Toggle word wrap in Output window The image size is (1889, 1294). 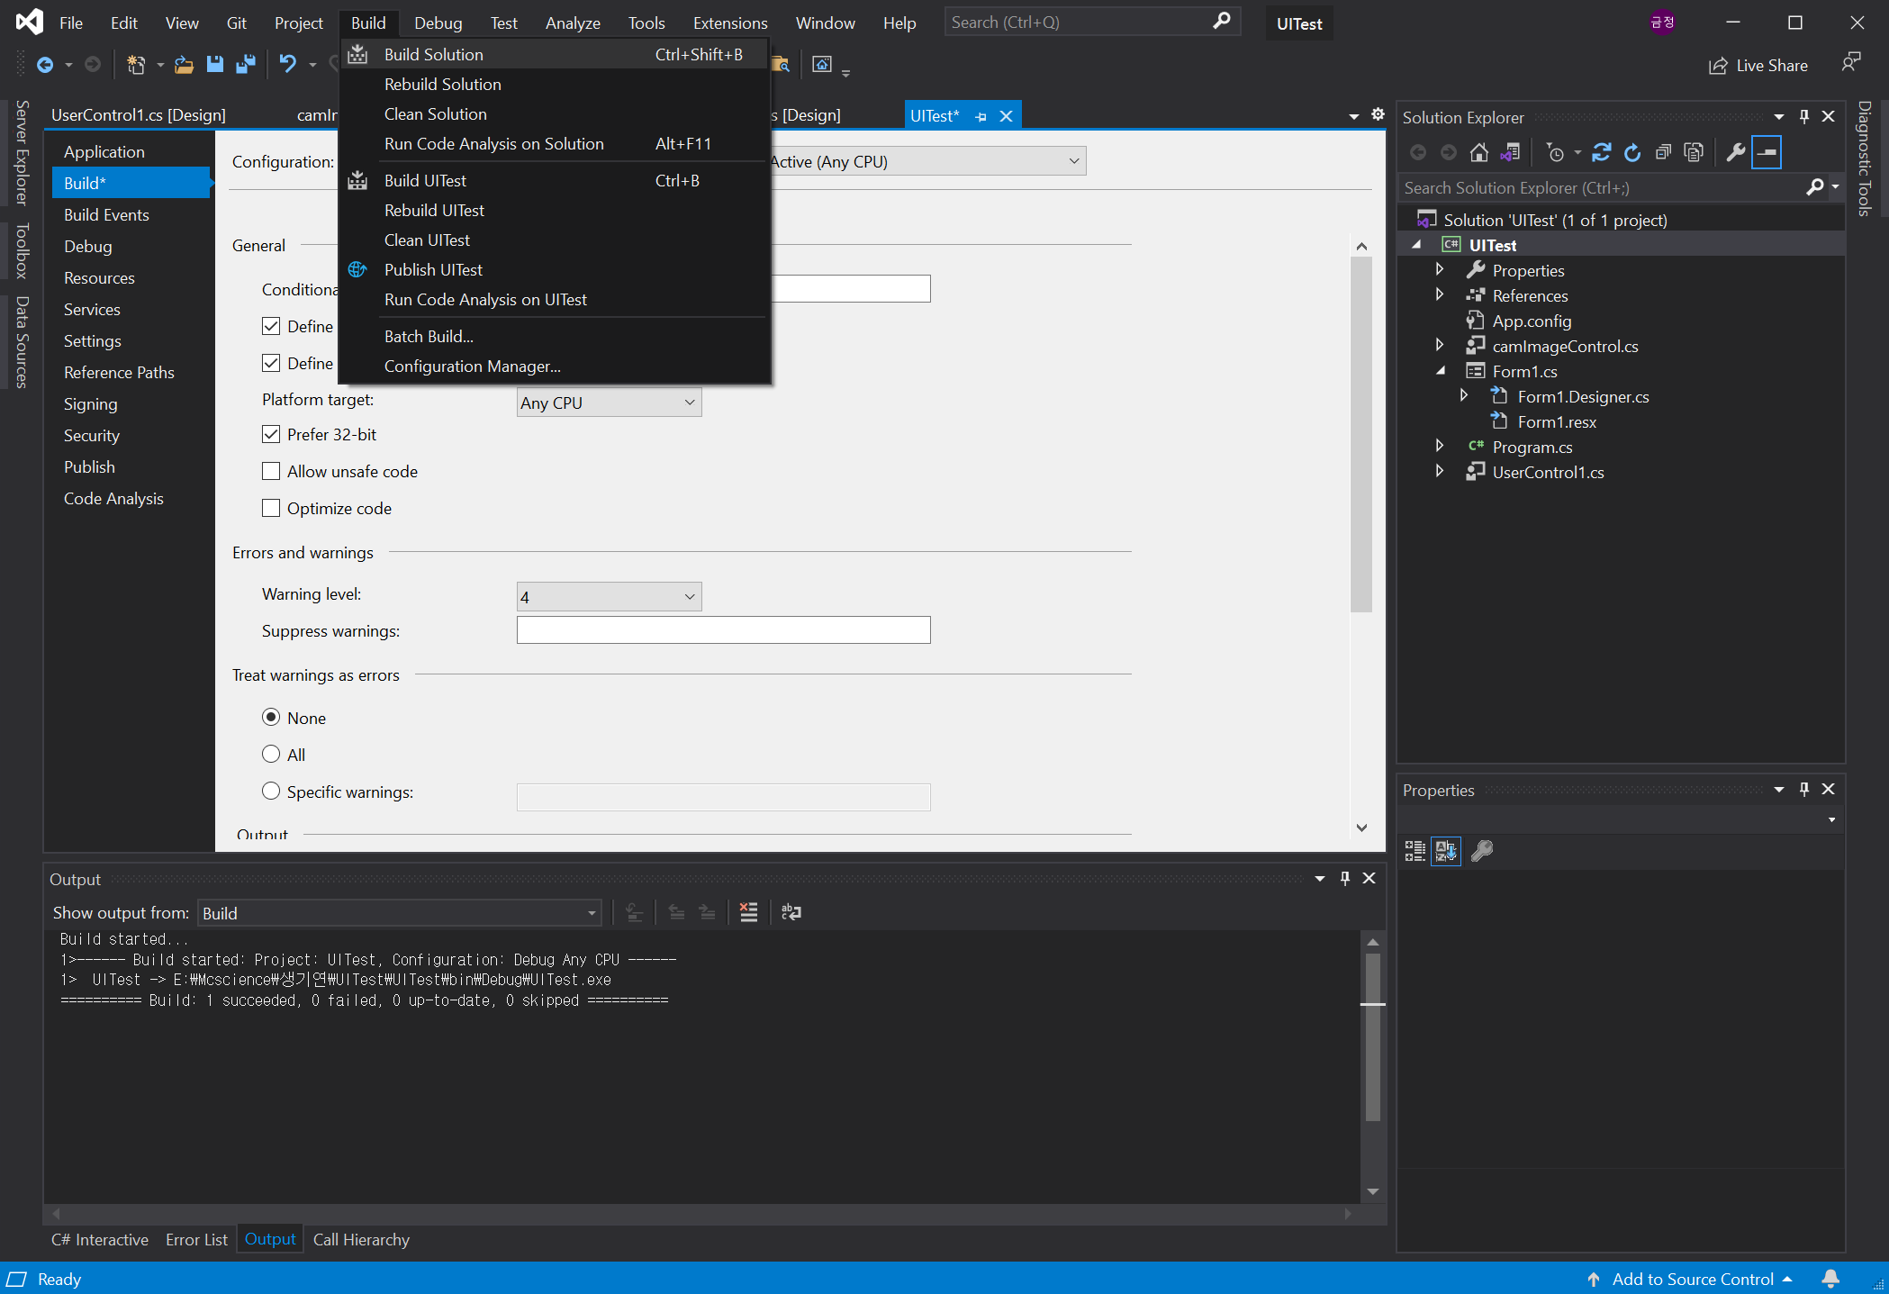[x=791, y=912]
